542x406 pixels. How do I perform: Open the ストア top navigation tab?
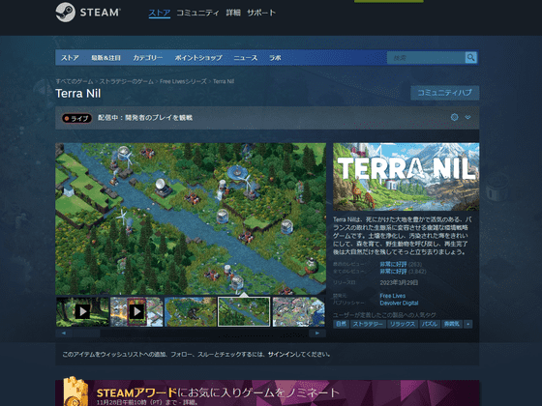coord(160,13)
